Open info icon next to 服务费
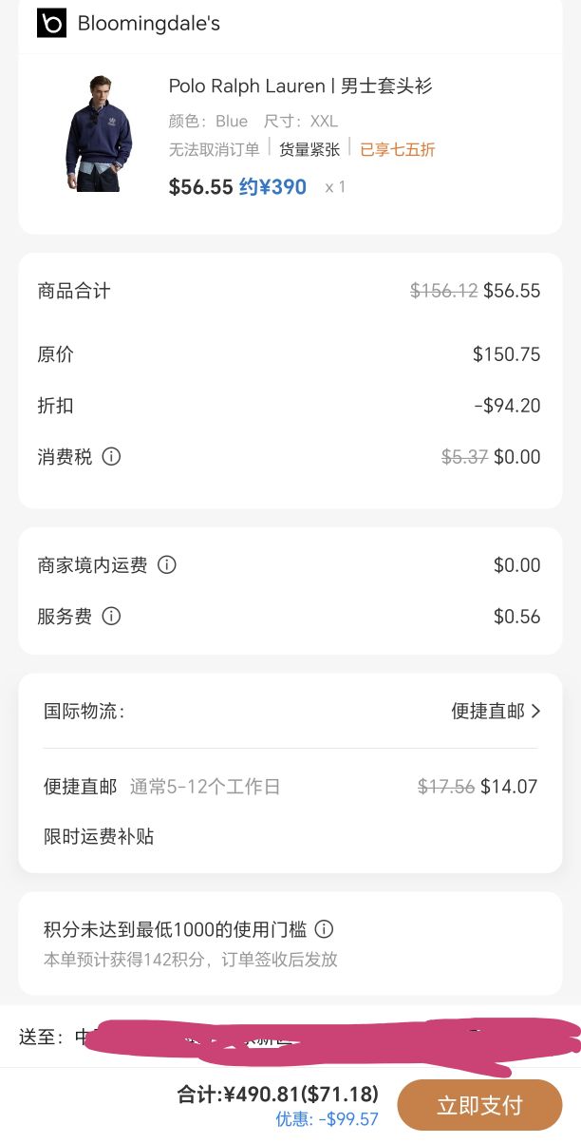 click(111, 617)
